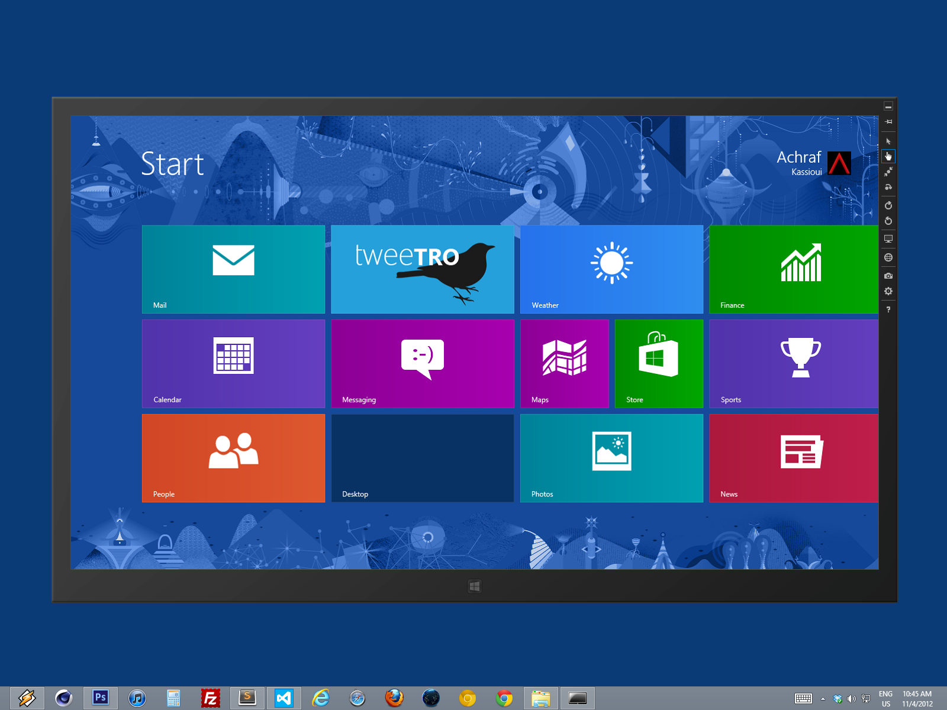Screen dimensions: 947x710
Task: Open Dropbox tray icon
Action: [838, 699]
